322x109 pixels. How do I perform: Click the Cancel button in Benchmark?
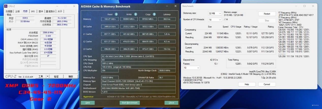[267, 84]
